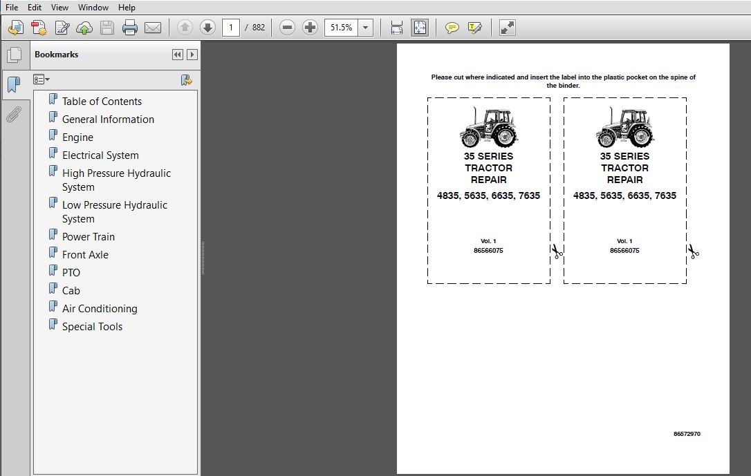
Task: Select the Electrical System bookmark
Action: [x=100, y=155]
